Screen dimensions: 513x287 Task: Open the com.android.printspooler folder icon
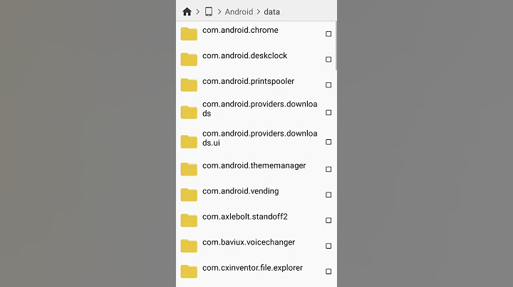coord(189,85)
